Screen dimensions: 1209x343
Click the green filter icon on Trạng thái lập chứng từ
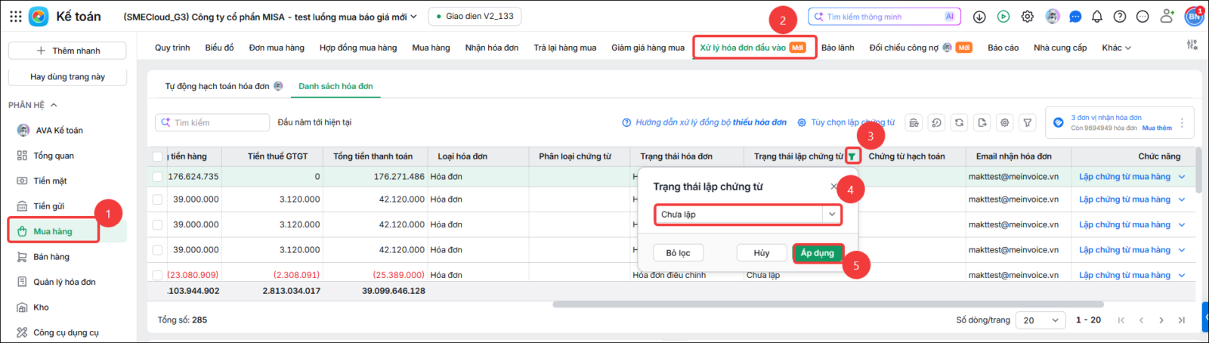pos(852,156)
